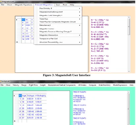
Task: Select the Mu column header in MagneticSoft grid
Action: tap(28, 20)
